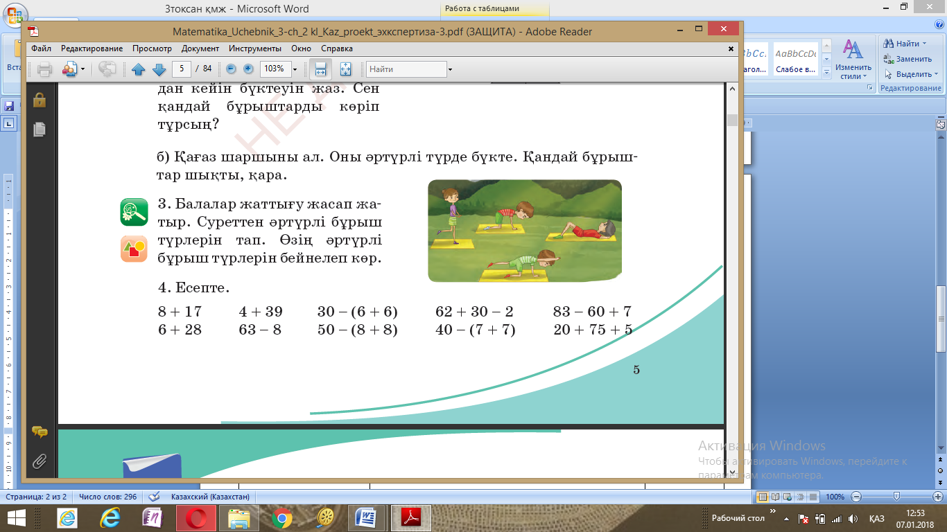Viewport: 947px width, 532px height.
Task: Click the КАЗ keyboard language indicator
Action: pos(876,519)
